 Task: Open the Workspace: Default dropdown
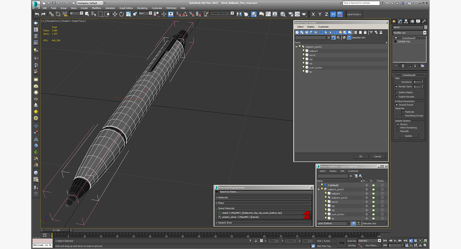(89, 3)
